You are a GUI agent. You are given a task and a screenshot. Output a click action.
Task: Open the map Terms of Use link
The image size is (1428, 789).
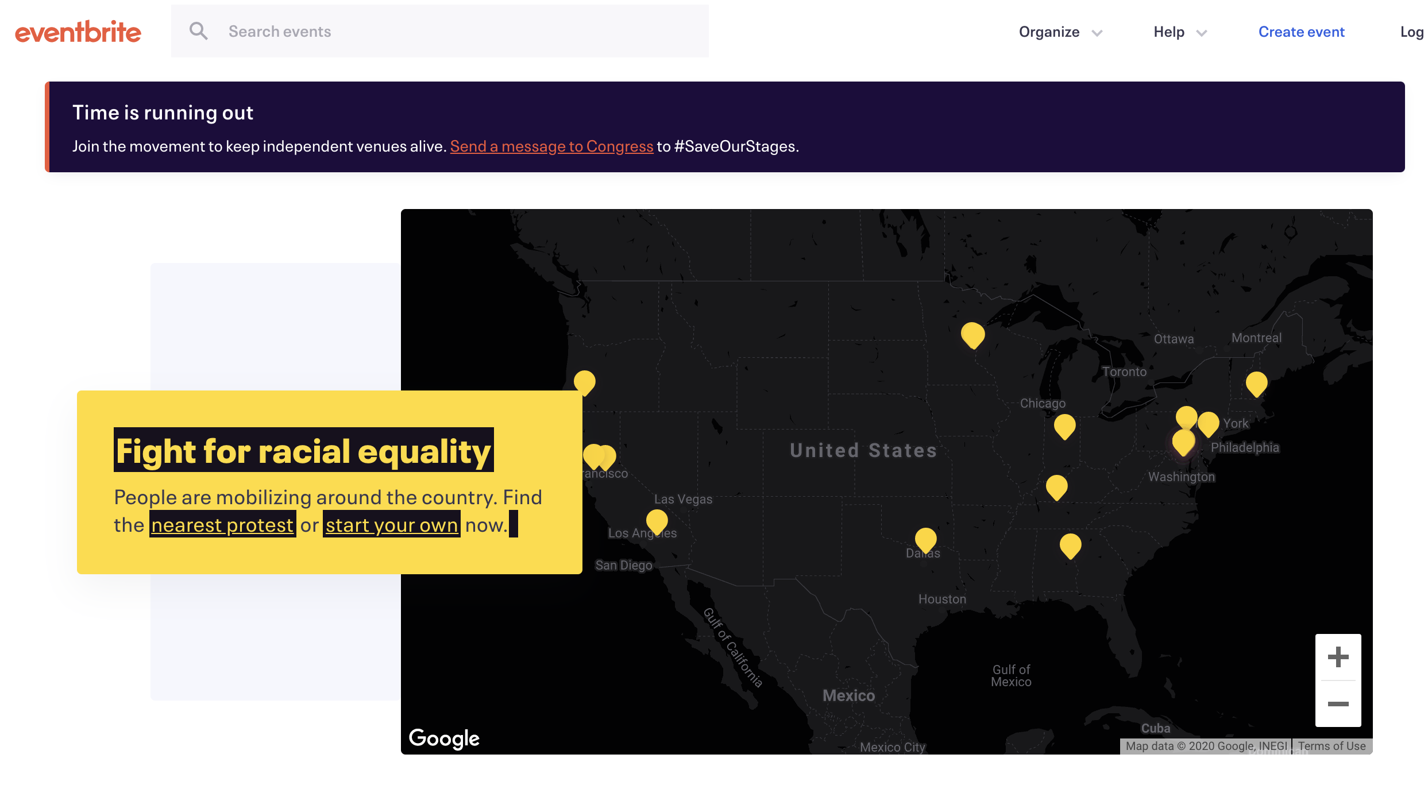(x=1331, y=746)
